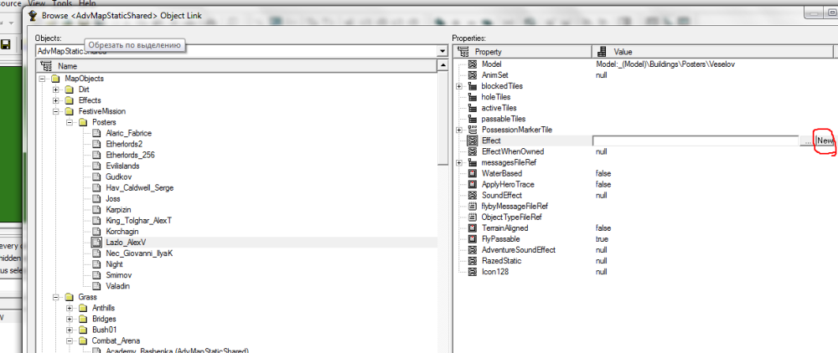Open the AdvMapStaticShared objects dropdown arrow
Viewport: 838px width, 353px height.
click(442, 51)
